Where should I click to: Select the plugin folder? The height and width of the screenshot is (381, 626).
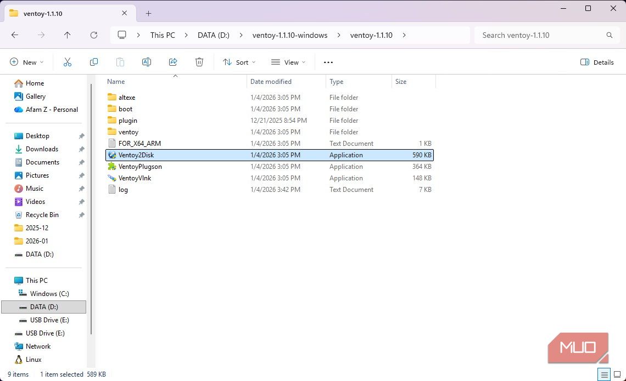point(270,121)
